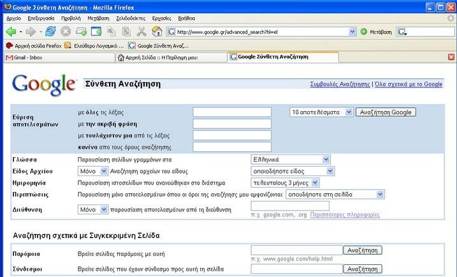Viewport: 457px width, 277px height.
Task: Open the Σελιδοδείκτες menu
Action: [x=131, y=18]
